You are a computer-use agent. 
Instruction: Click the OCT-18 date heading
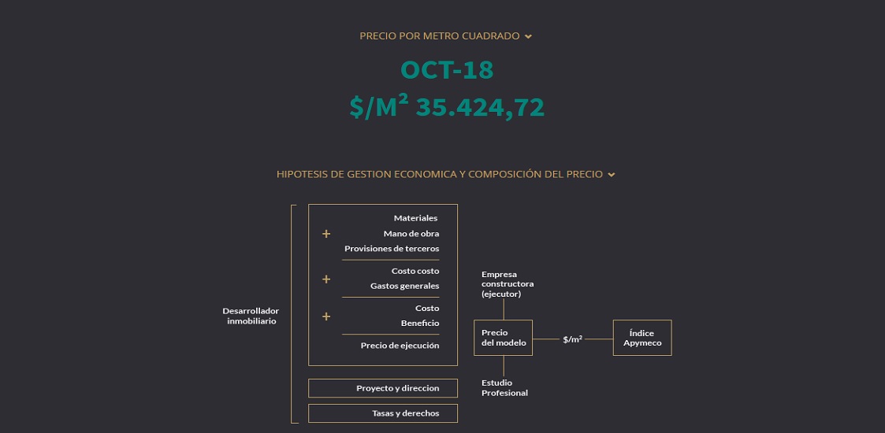pyautogui.click(x=447, y=70)
